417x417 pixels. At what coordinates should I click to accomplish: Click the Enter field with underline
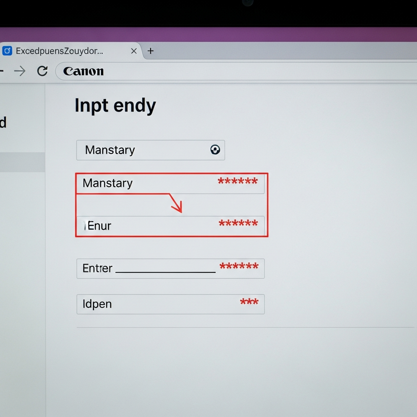(171, 269)
